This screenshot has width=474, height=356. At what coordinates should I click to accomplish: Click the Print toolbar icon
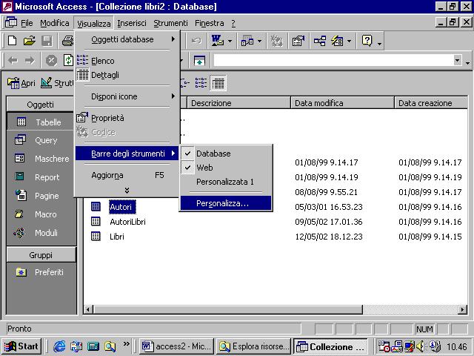pyautogui.click(x=67, y=41)
